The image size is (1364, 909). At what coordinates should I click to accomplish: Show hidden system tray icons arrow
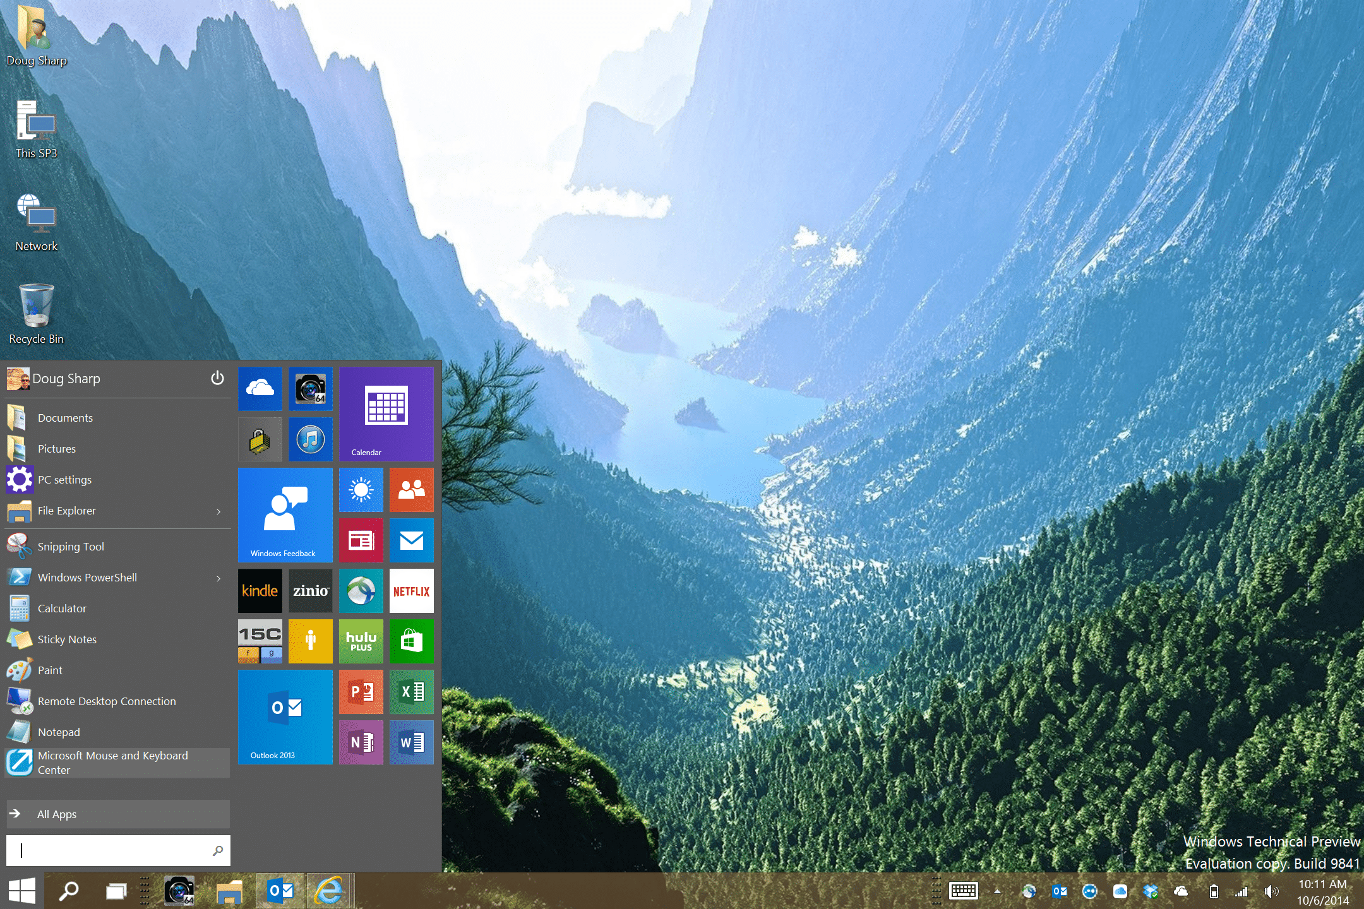coord(997,891)
